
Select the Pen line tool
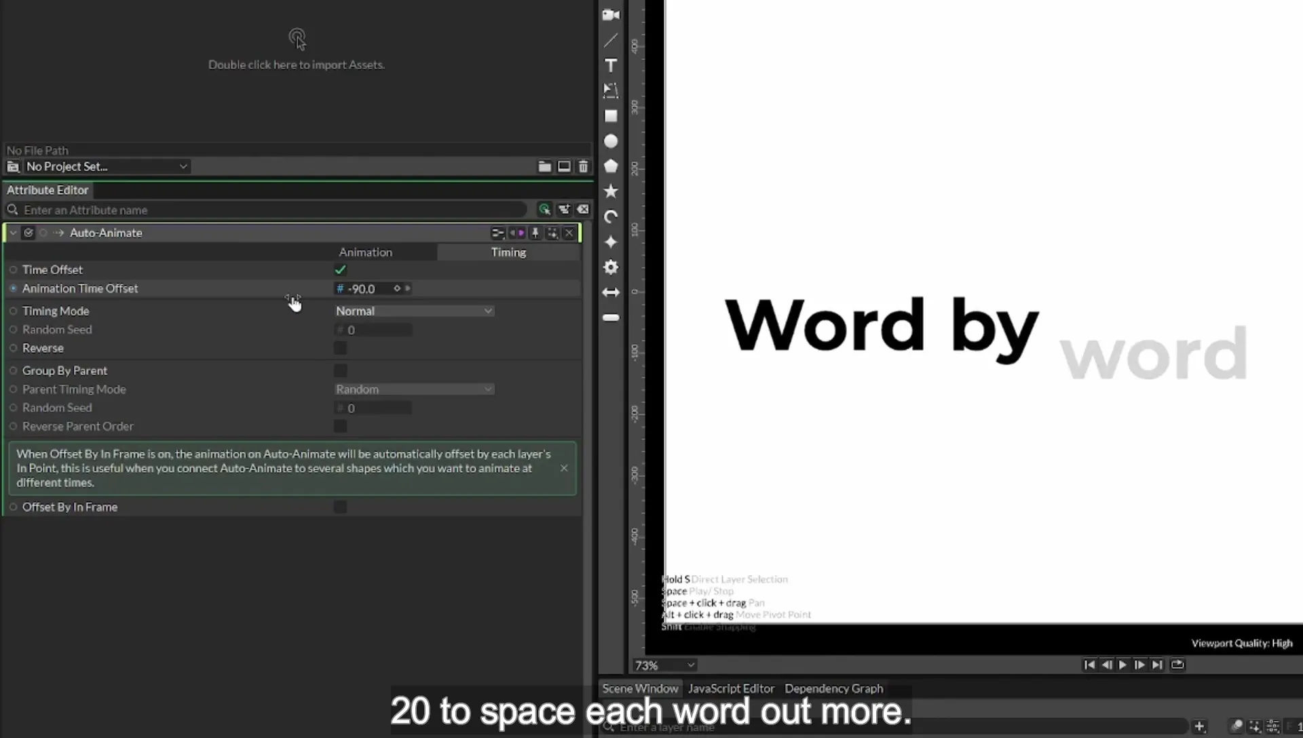[x=611, y=40]
